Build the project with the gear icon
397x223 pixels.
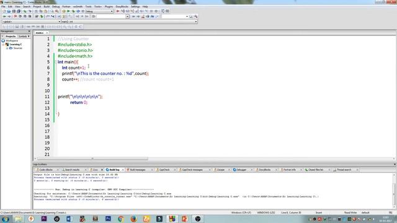(x=63, y=11)
